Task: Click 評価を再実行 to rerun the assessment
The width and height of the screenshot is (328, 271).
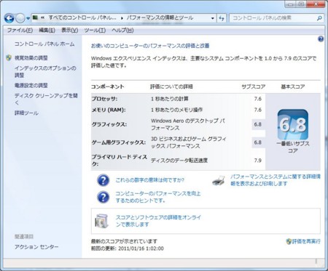Action: pyautogui.click(x=306, y=241)
